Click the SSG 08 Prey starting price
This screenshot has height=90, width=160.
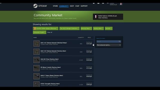[89, 60]
